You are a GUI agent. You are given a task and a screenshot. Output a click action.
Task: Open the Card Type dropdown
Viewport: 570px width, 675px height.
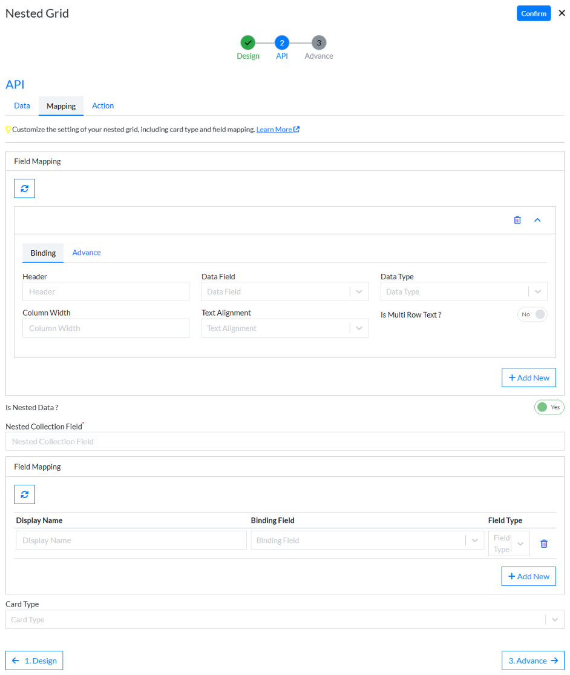pos(554,619)
